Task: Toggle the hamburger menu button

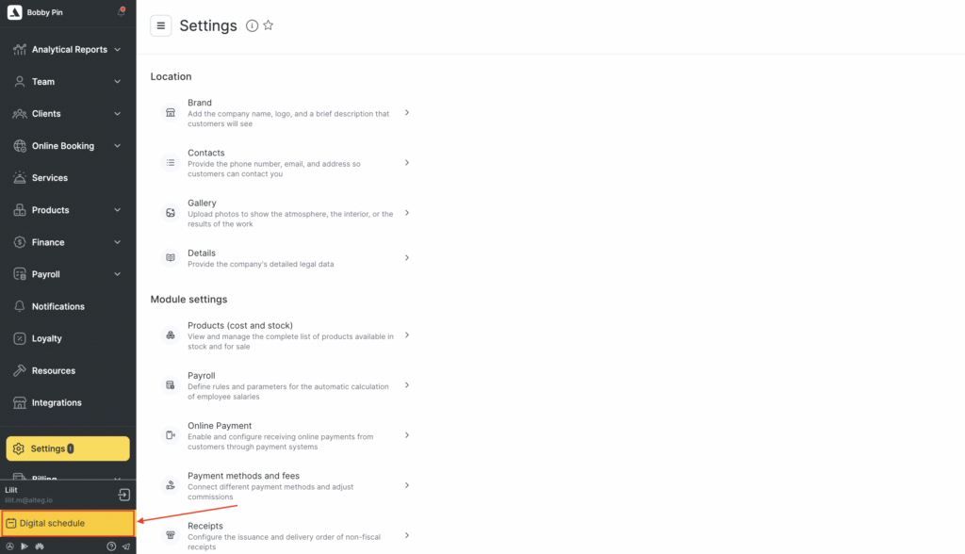Action: click(x=160, y=25)
